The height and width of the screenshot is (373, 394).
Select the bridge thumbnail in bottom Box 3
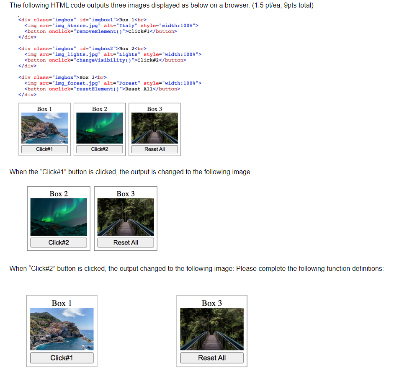pyautogui.click(x=211, y=329)
